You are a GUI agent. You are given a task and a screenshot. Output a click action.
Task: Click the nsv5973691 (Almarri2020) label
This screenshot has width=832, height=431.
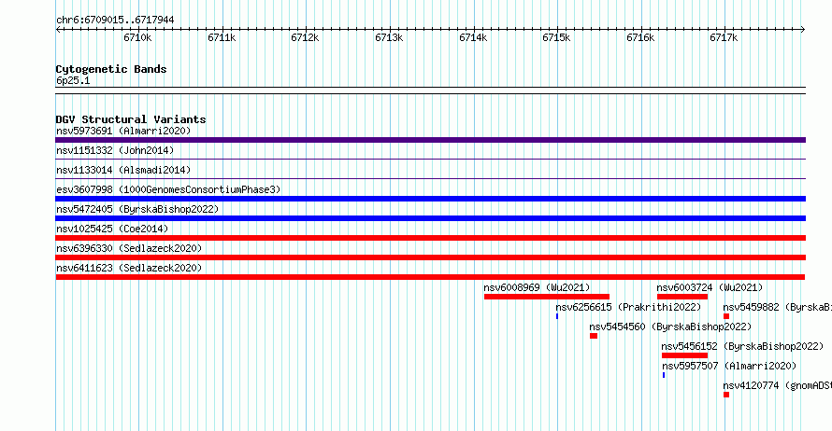pos(123,131)
